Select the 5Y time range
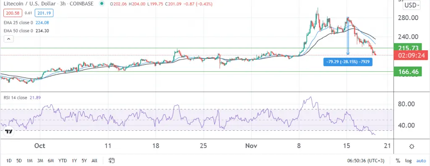 click(84, 161)
